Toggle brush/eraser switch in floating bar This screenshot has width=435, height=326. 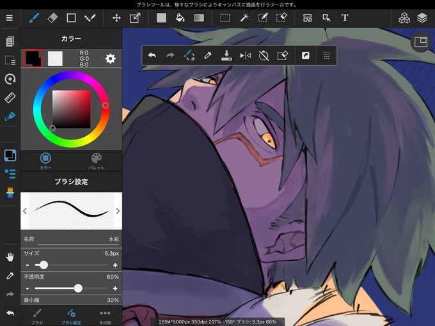189,56
